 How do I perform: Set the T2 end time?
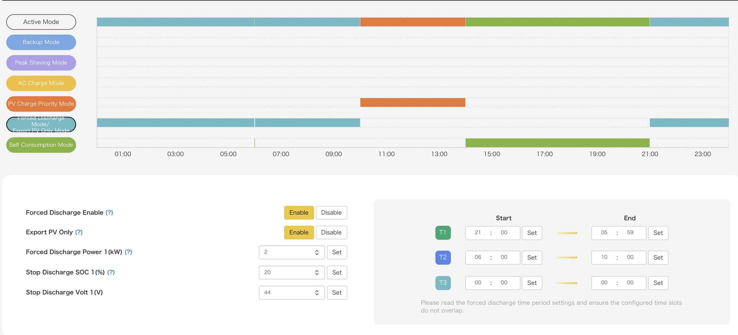(x=658, y=257)
